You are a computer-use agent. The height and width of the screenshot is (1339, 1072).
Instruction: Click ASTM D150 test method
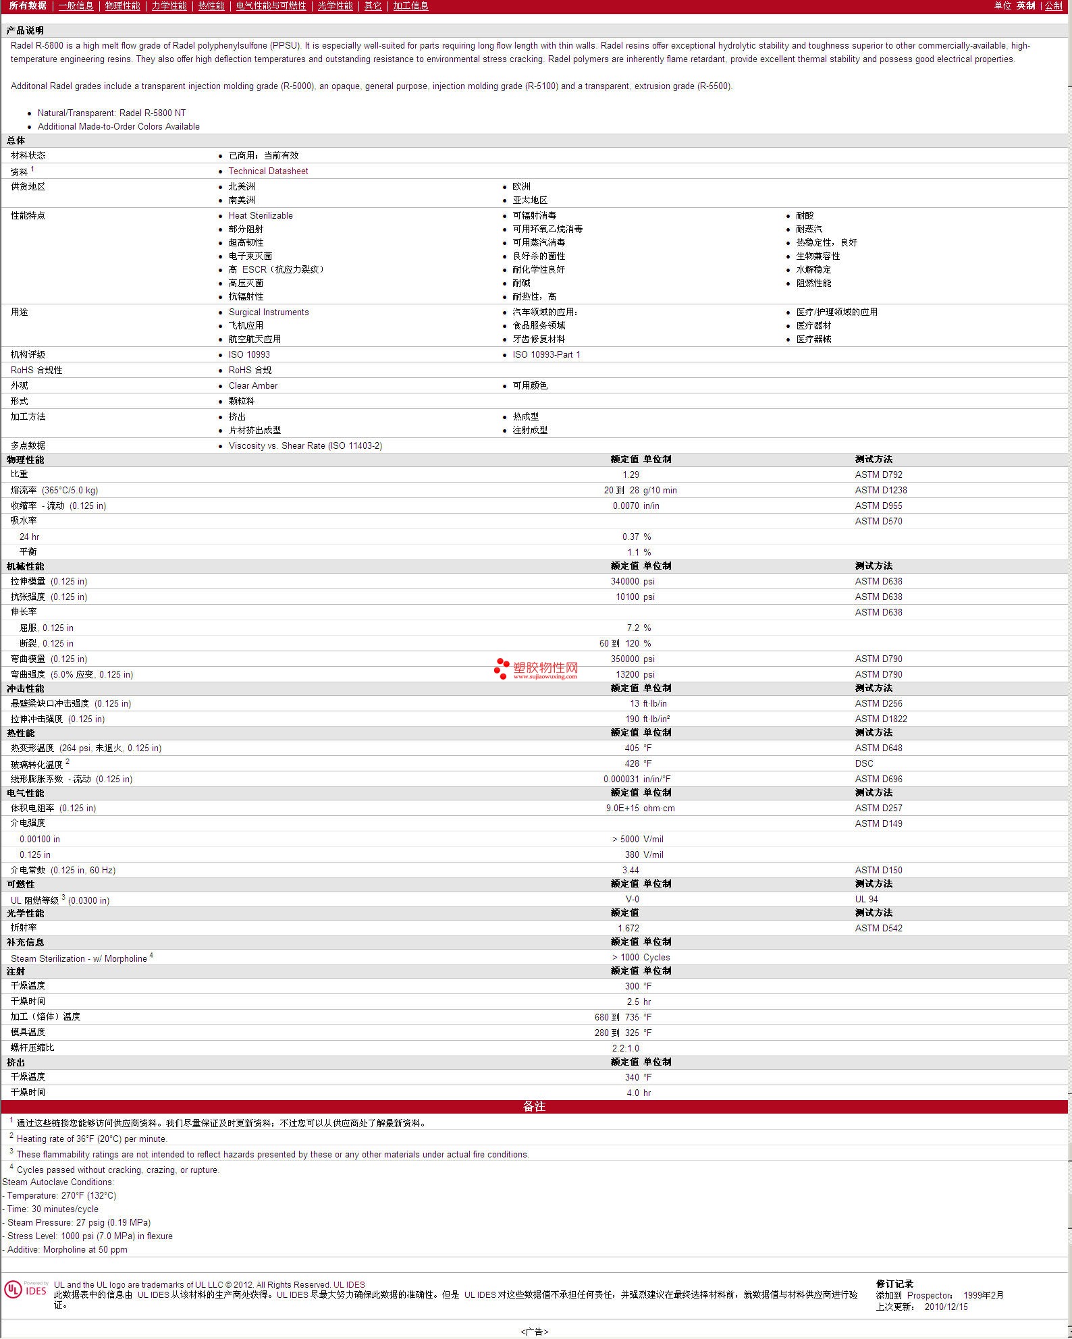(x=878, y=871)
